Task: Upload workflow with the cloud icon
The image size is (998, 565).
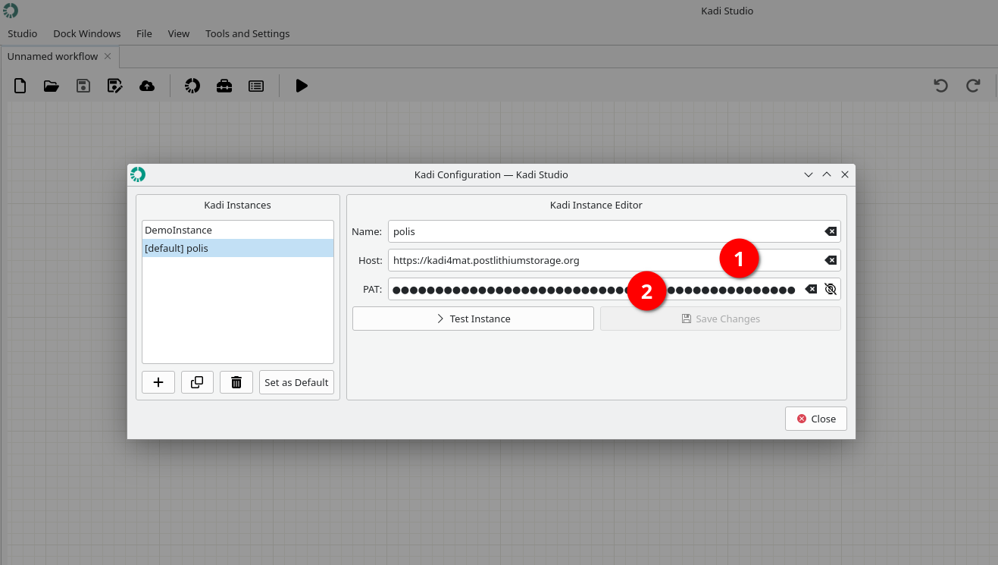Action: pyautogui.click(x=147, y=86)
